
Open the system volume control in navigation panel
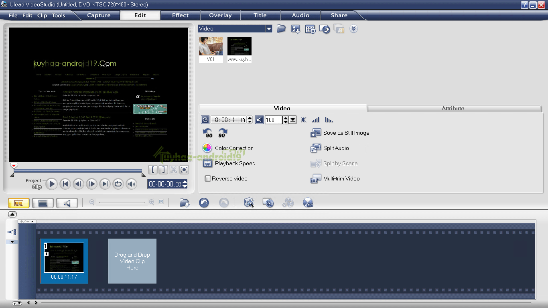131,184
